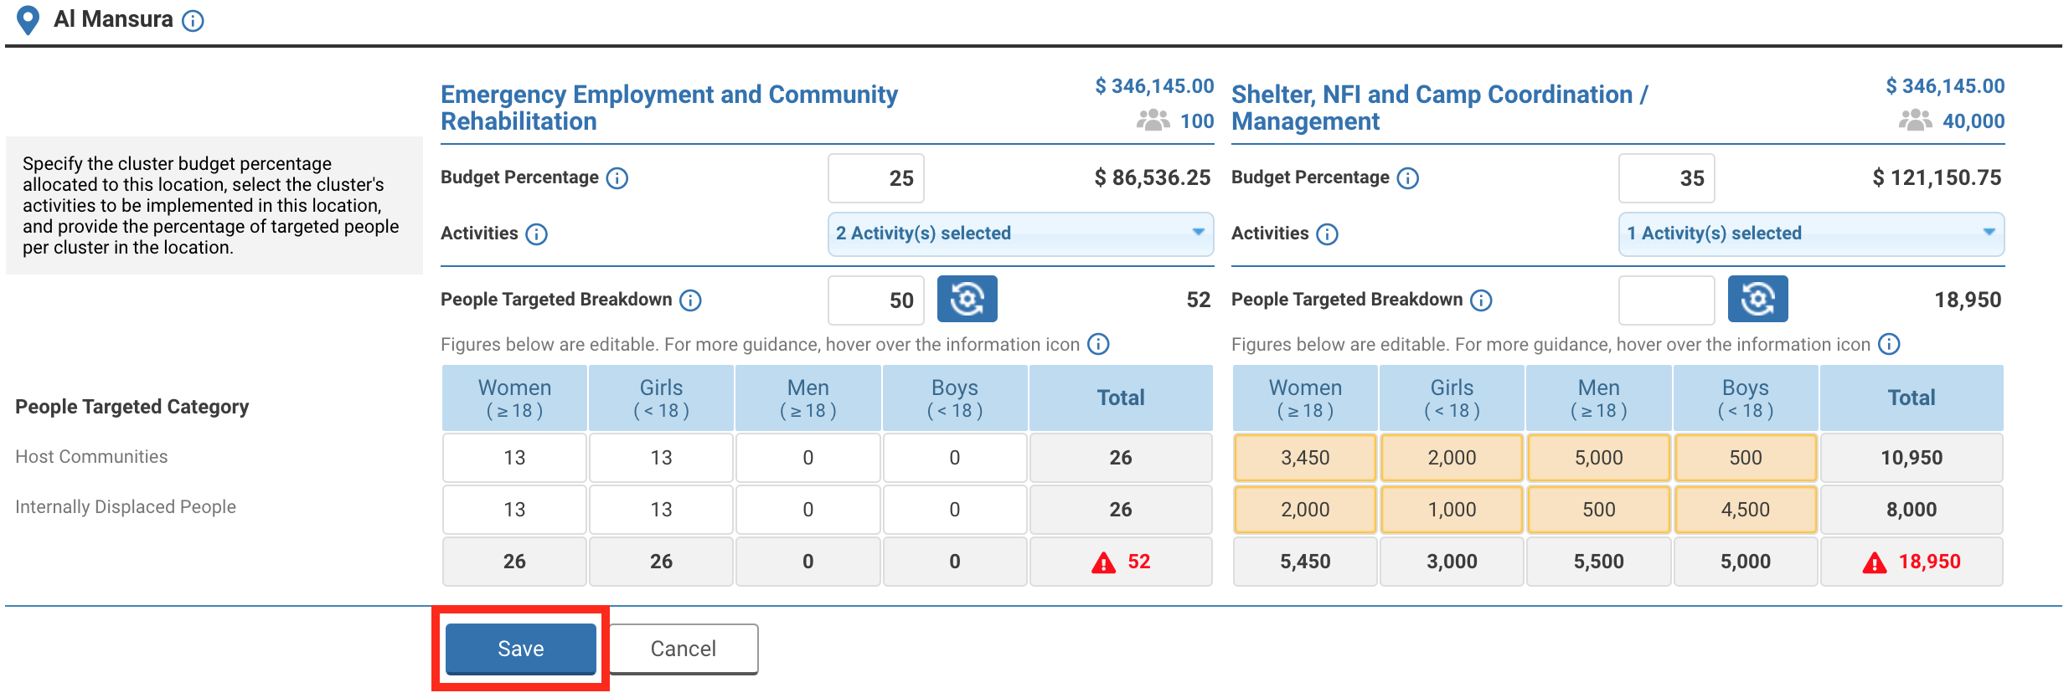This screenshot has height=698, width=2069.
Task: Click guidance info icon under Shelter cluster
Action: pos(1889,344)
